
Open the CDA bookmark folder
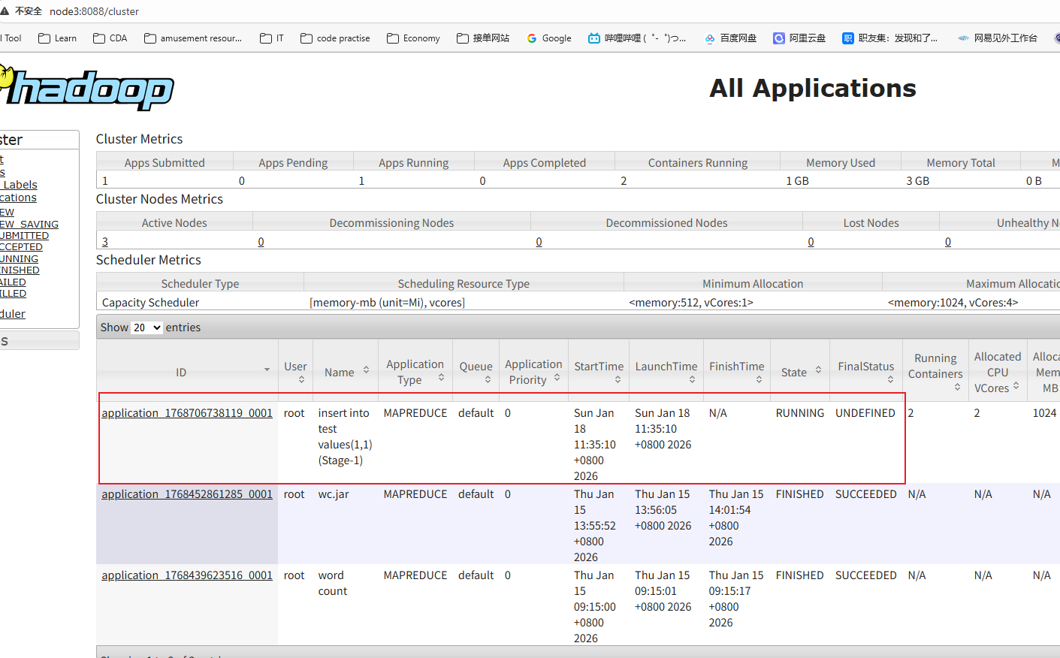point(110,38)
